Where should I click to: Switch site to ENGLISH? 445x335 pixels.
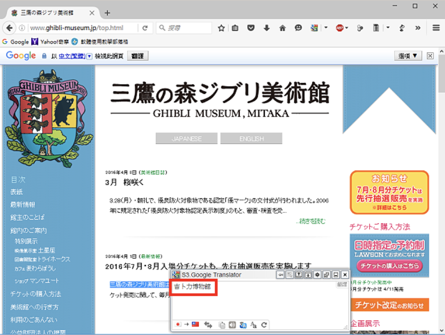tap(251, 139)
